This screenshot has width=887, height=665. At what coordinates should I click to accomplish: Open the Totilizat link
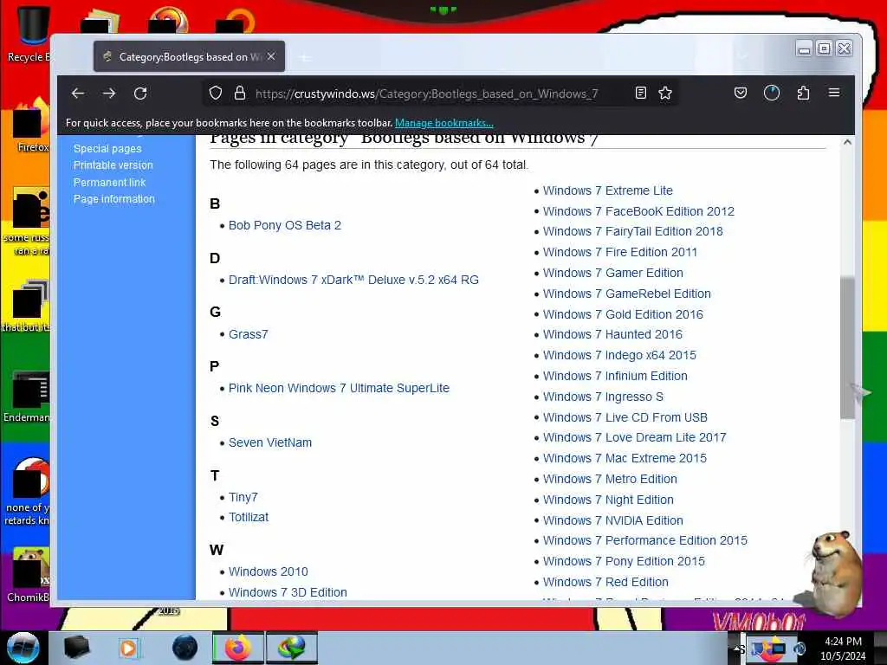[249, 517]
